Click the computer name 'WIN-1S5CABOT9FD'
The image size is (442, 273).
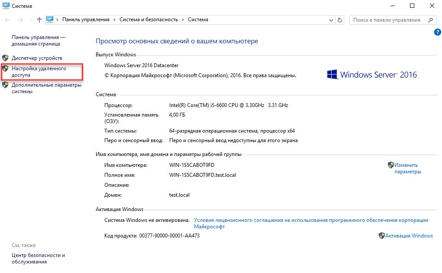[192, 165]
